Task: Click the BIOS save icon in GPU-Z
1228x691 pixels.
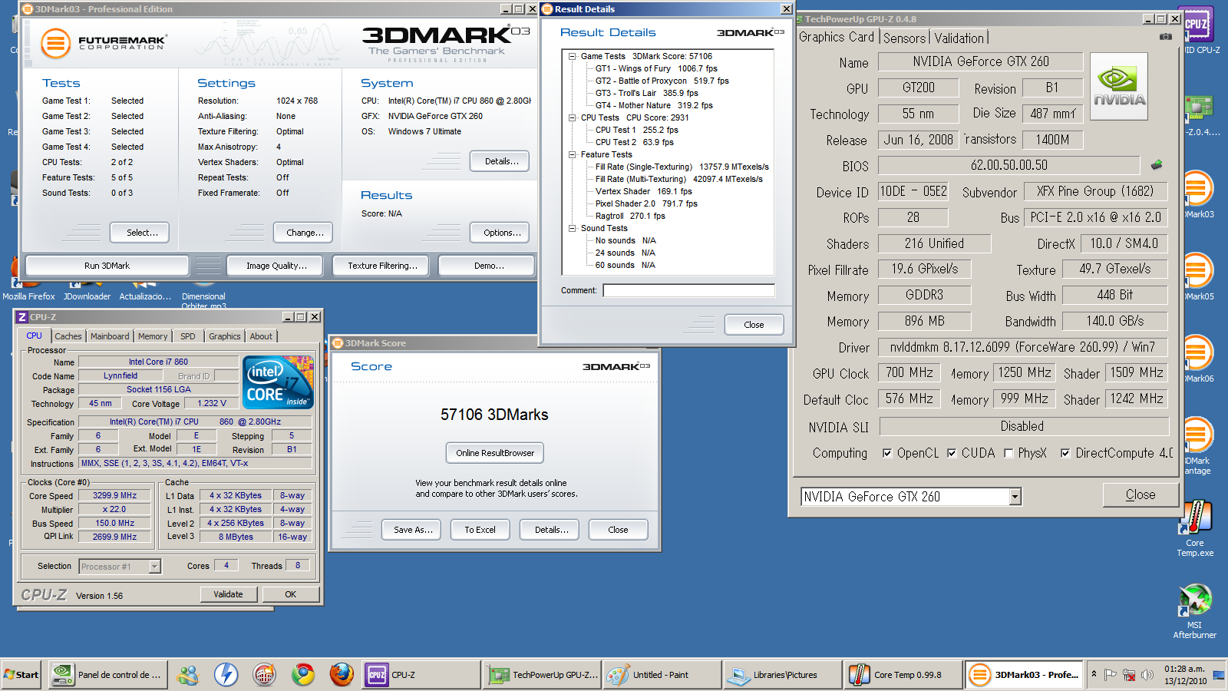Action: (x=1157, y=164)
